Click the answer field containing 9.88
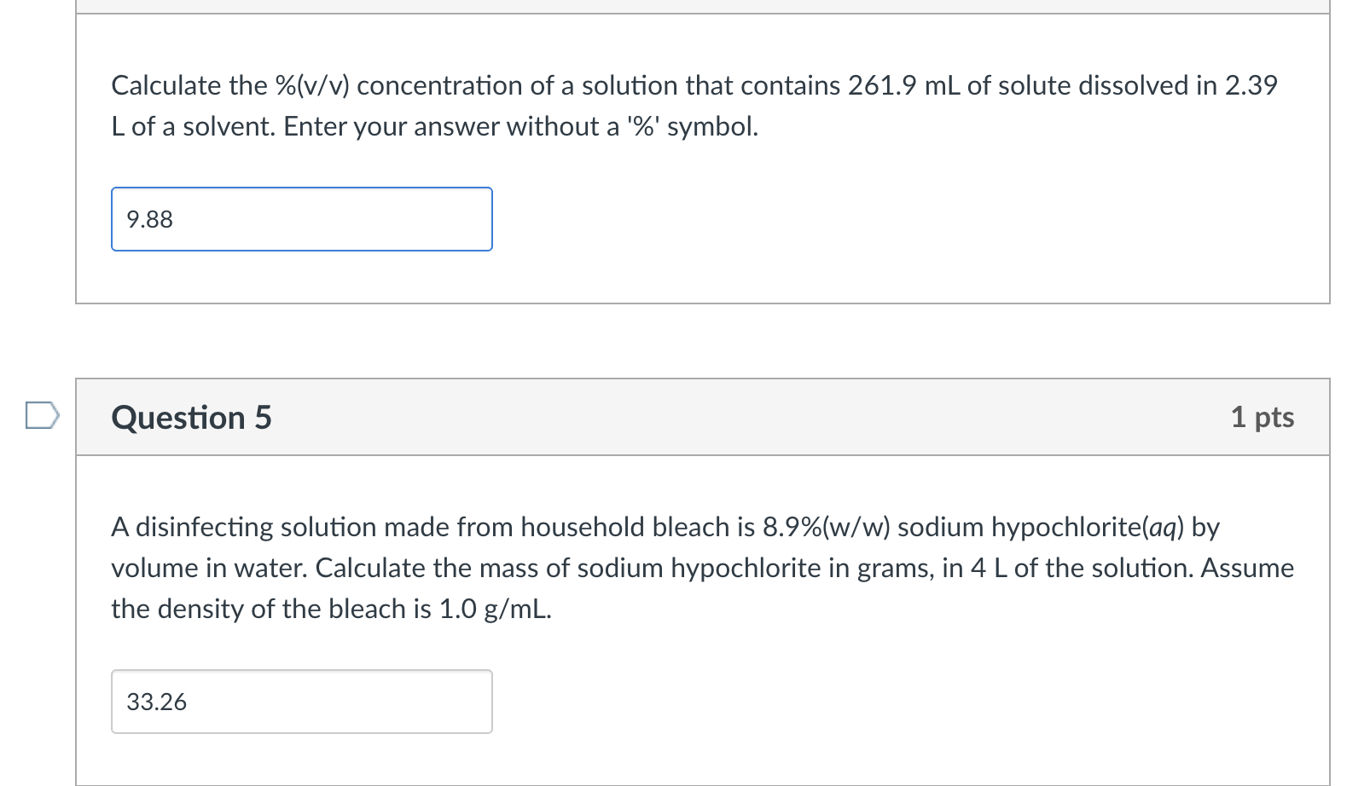 (302, 219)
